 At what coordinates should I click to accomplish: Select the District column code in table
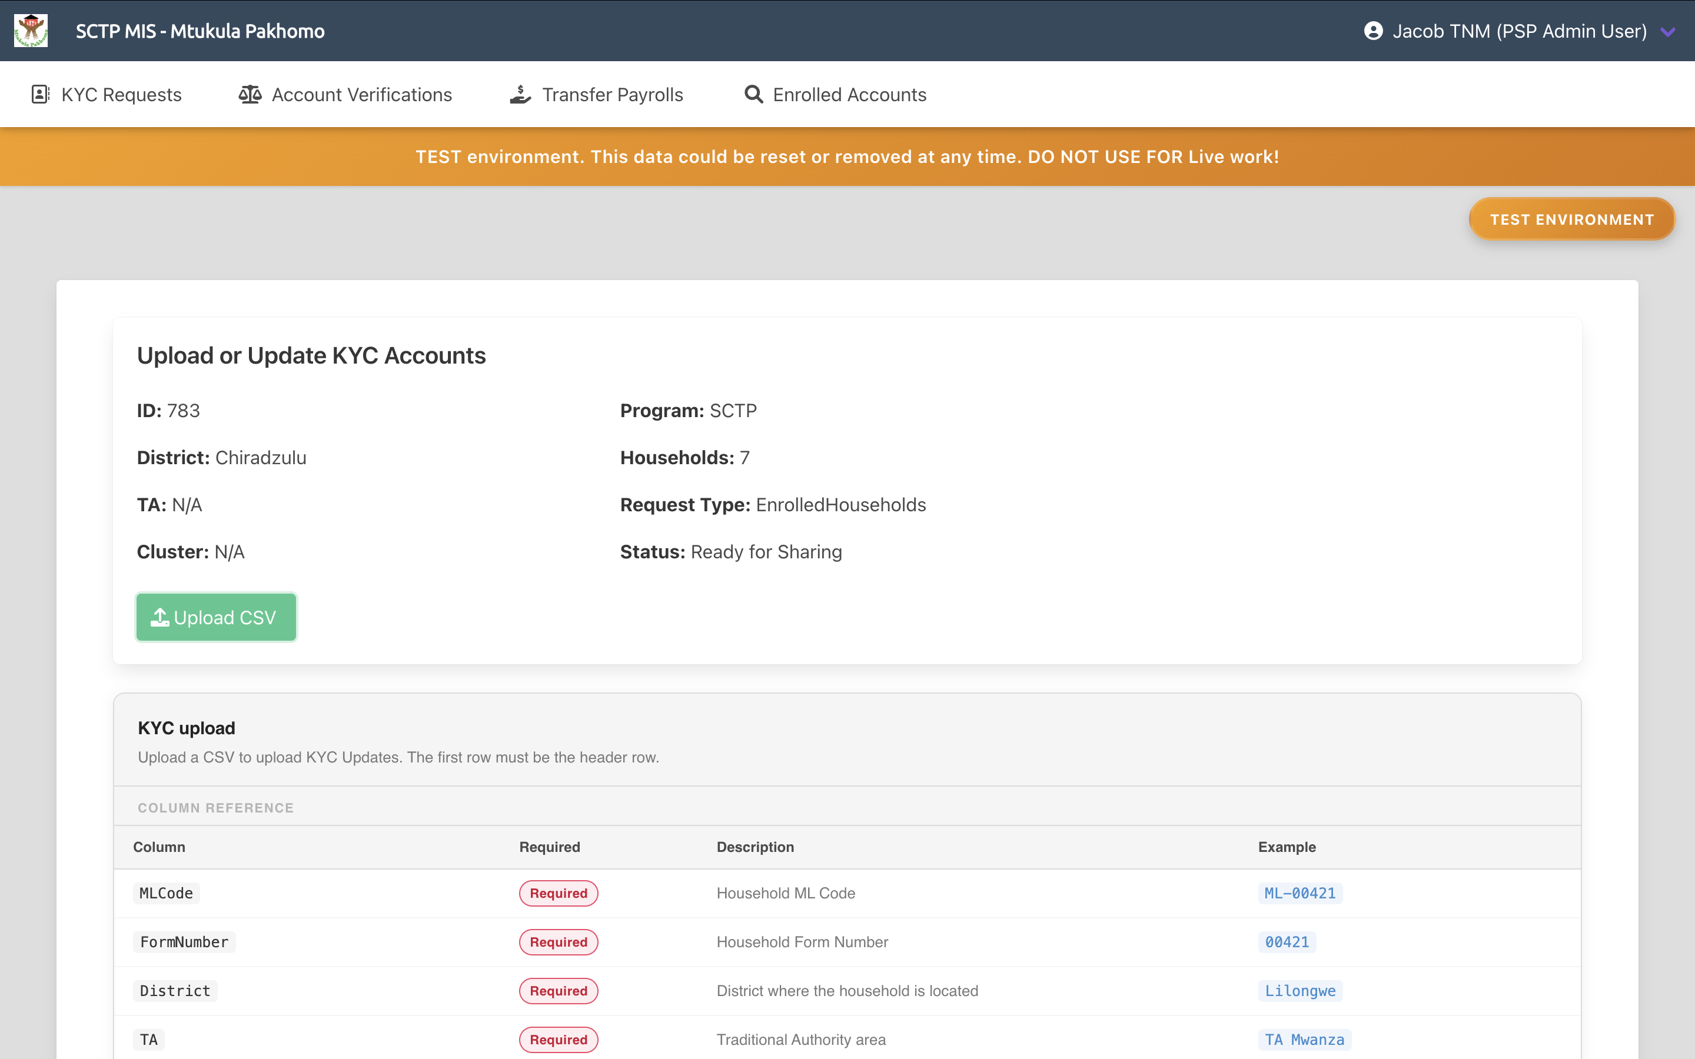(175, 991)
